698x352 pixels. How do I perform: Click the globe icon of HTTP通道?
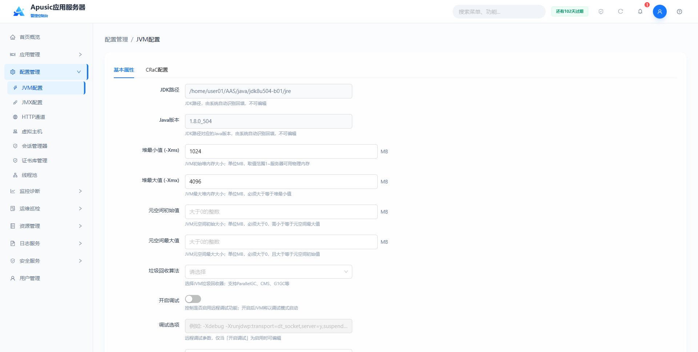tap(15, 117)
